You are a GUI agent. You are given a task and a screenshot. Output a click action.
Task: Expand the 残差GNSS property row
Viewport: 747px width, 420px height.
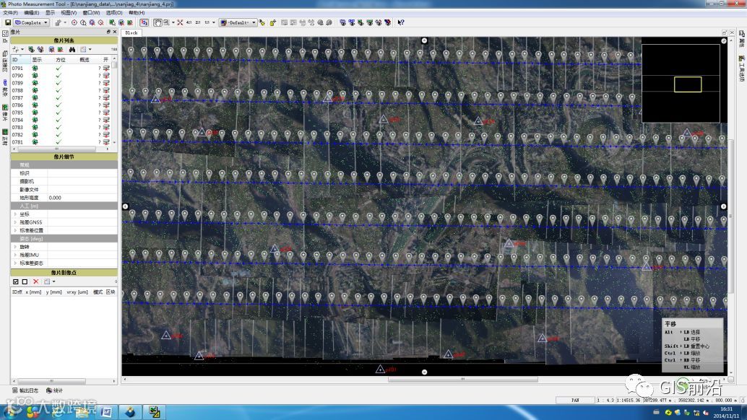(x=15, y=222)
